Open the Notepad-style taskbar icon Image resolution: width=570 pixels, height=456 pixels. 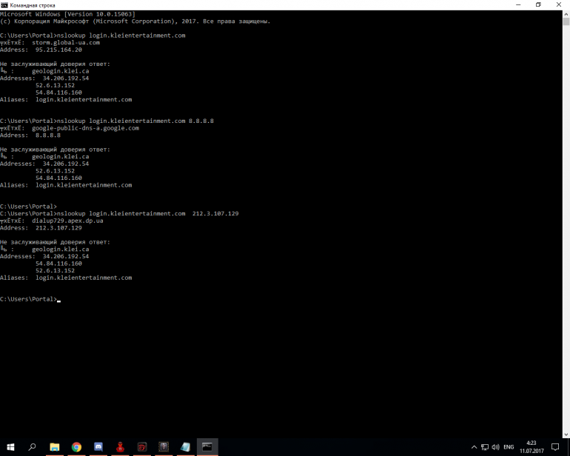(x=185, y=447)
